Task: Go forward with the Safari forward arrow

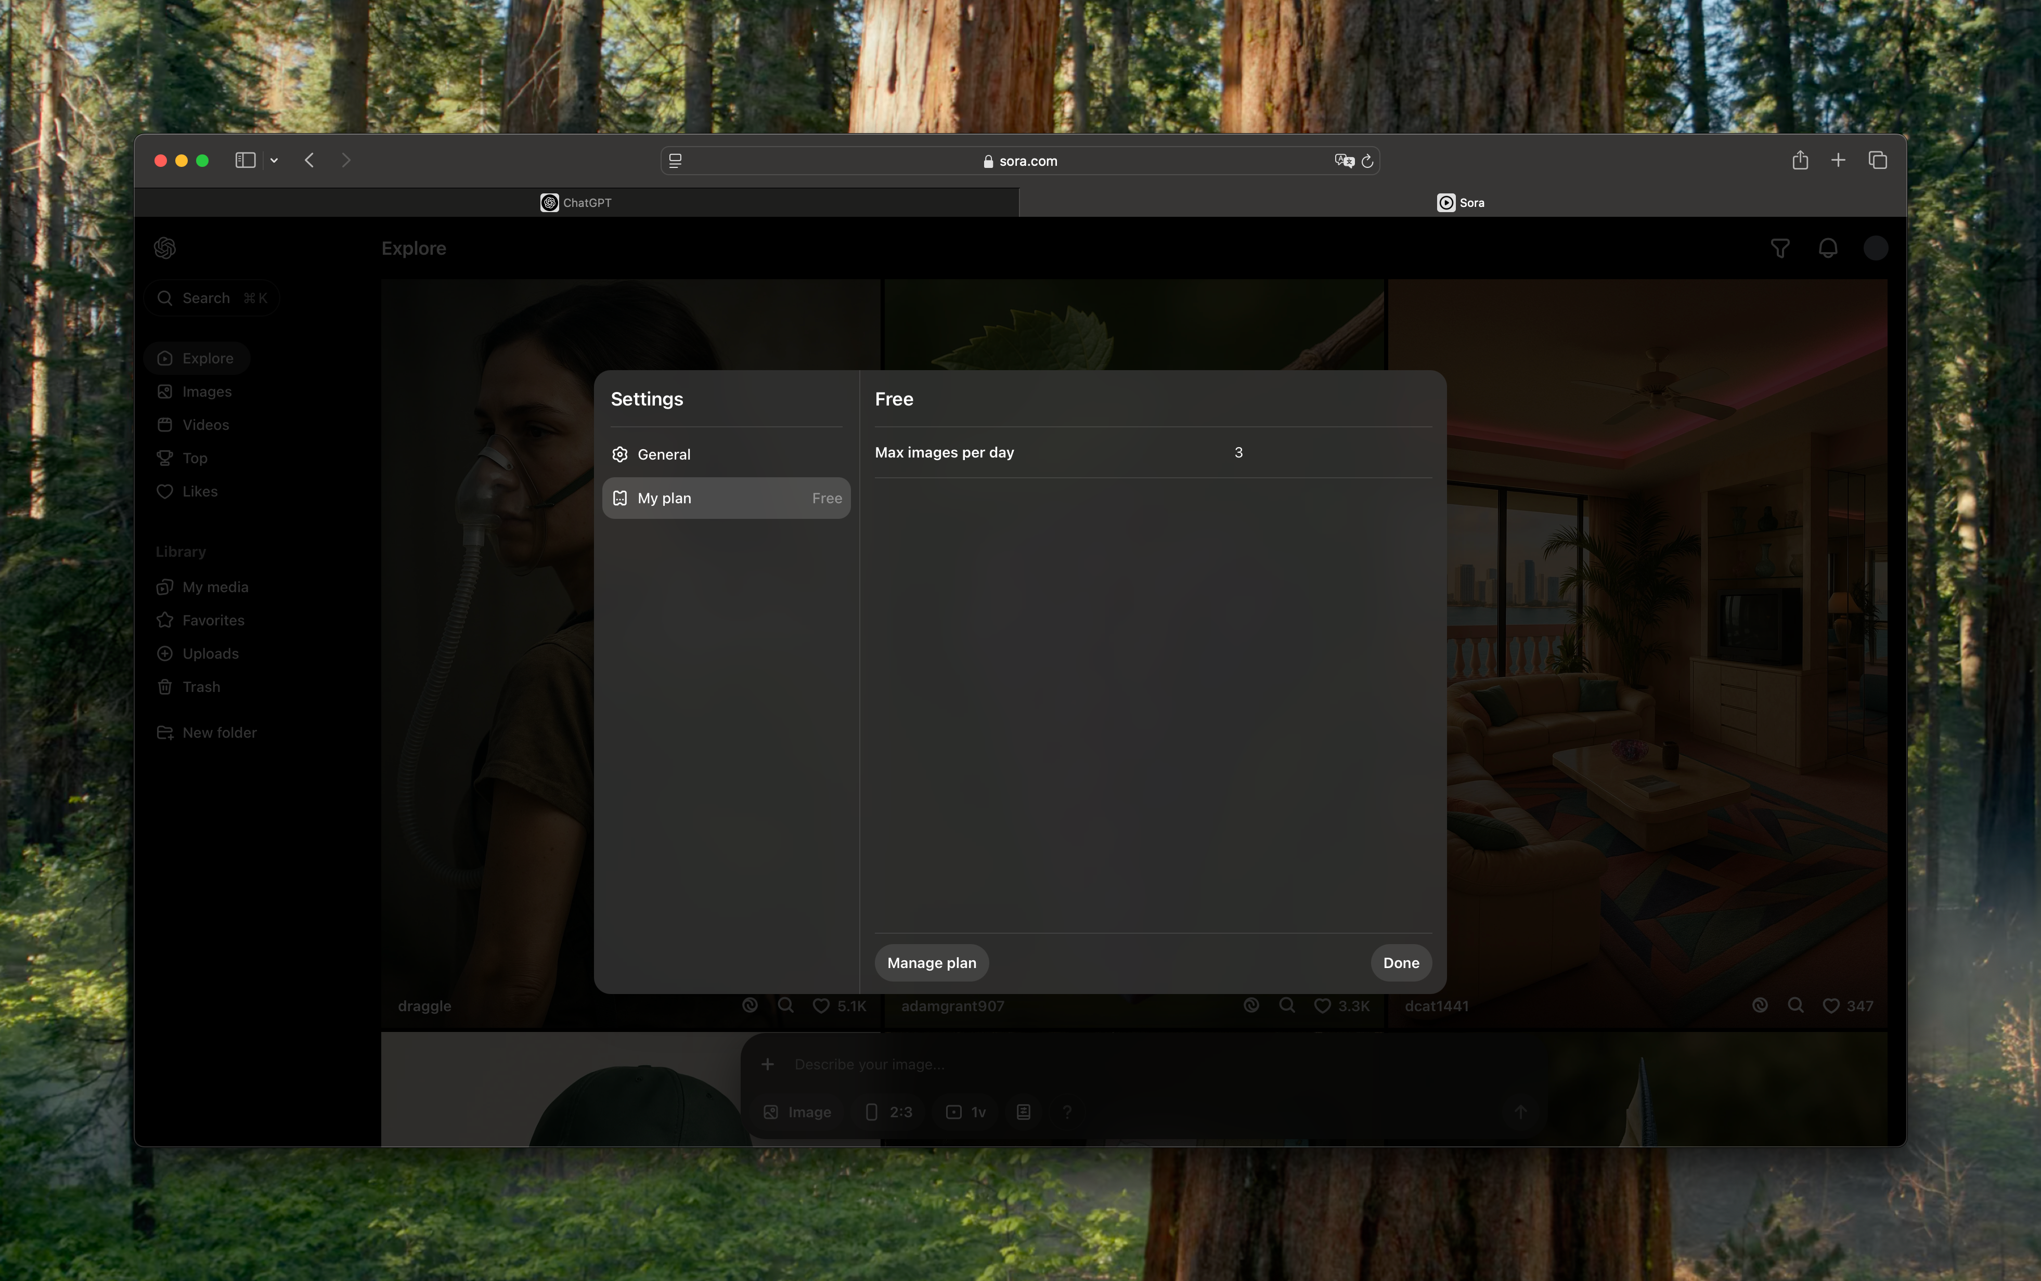Action: coord(346,160)
